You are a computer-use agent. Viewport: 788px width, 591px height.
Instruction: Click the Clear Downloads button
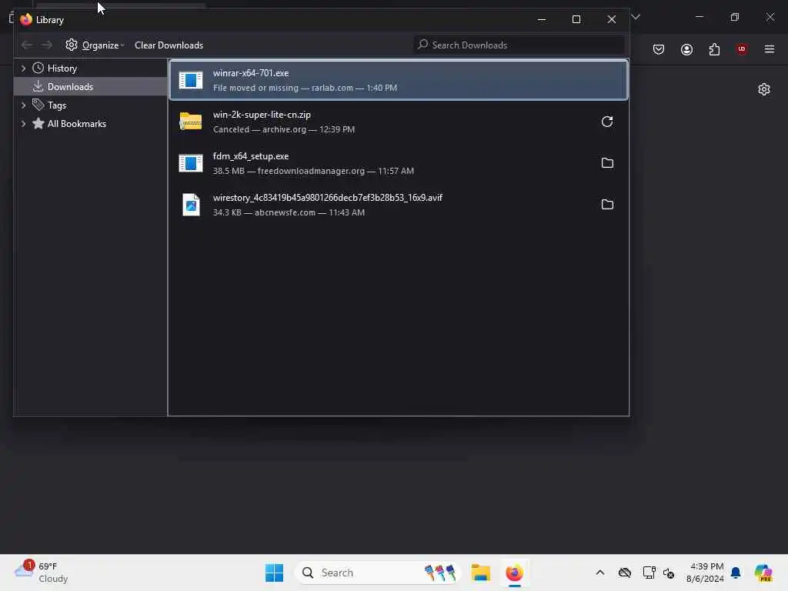pos(169,45)
